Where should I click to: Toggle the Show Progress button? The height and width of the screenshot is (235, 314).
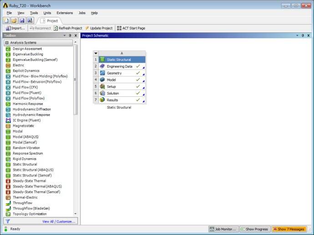click(x=255, y=229)
